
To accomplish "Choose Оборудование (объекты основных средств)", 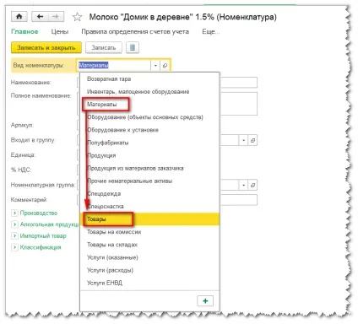I will click(x=149, y=117).
